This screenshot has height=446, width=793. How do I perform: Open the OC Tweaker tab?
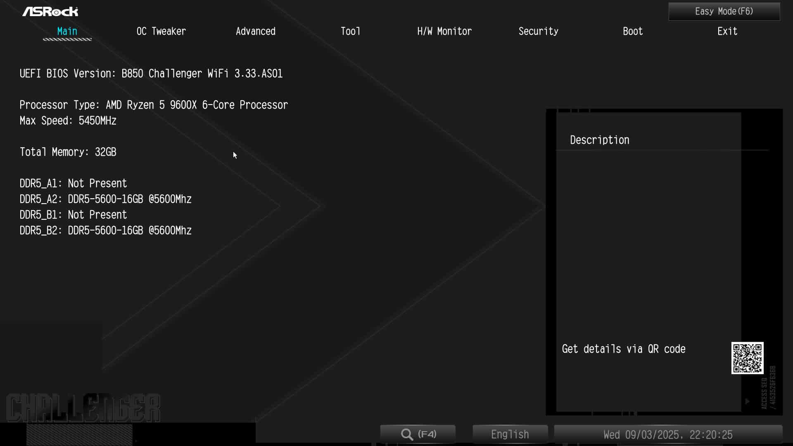161,31
